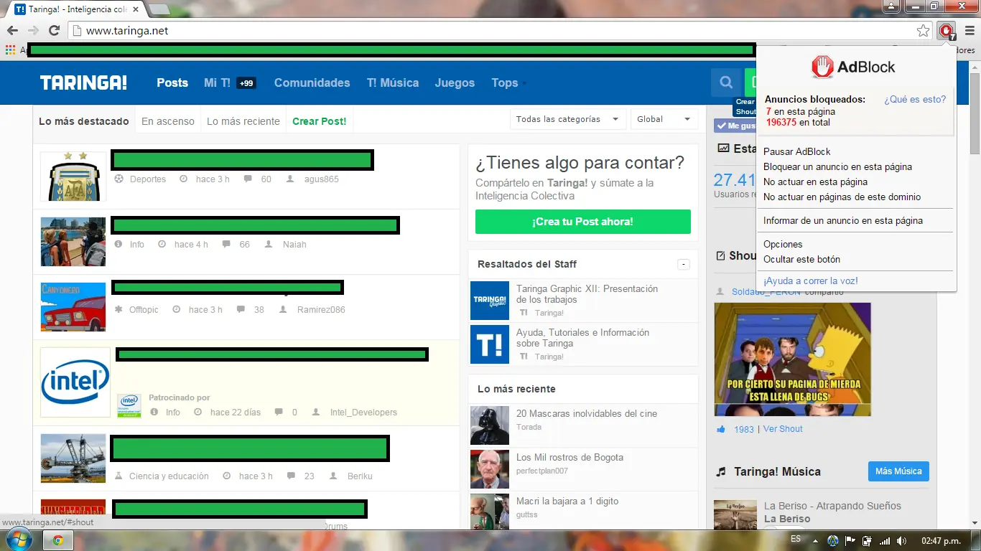Switch to the En ascenso tab

(167, 121)
